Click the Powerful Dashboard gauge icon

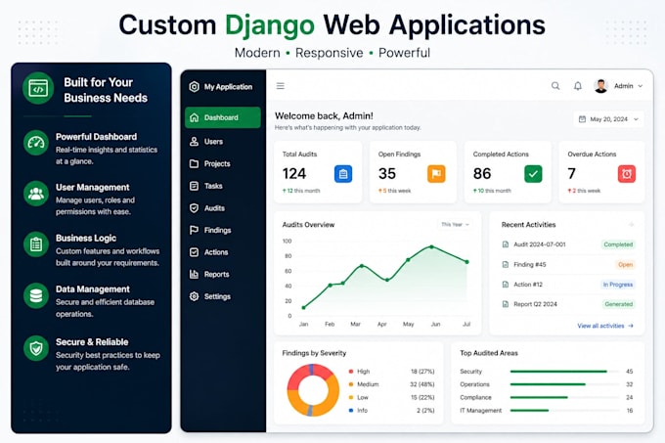36,143
